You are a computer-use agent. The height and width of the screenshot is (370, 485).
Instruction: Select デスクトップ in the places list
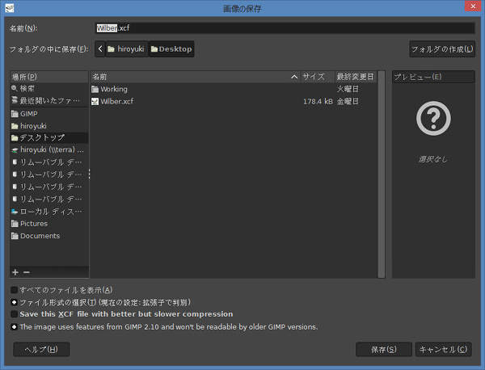pos(48,137)
